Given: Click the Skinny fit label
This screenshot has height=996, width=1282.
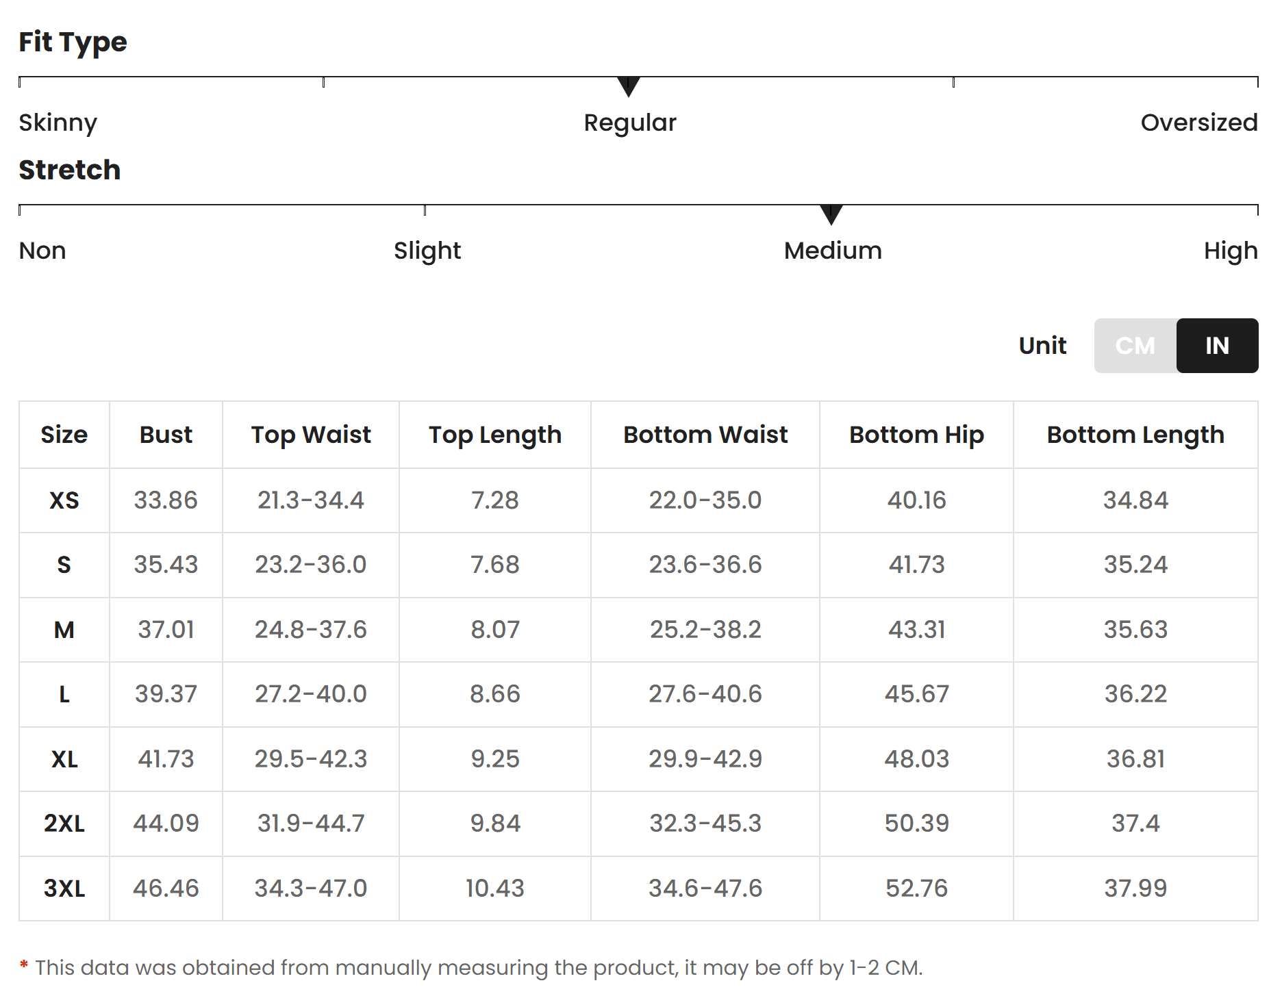Looking at the screenshot, I should pos(58,123).
